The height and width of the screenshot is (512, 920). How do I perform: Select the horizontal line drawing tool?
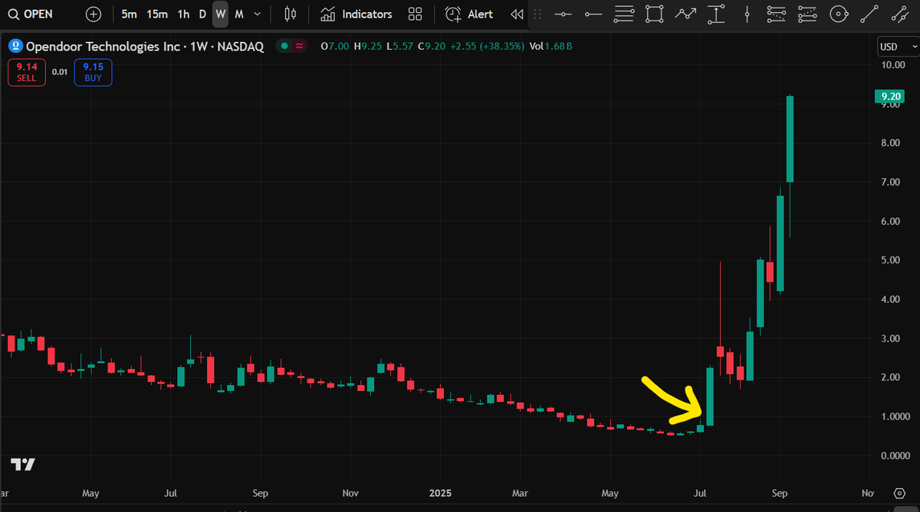point(563,14)
